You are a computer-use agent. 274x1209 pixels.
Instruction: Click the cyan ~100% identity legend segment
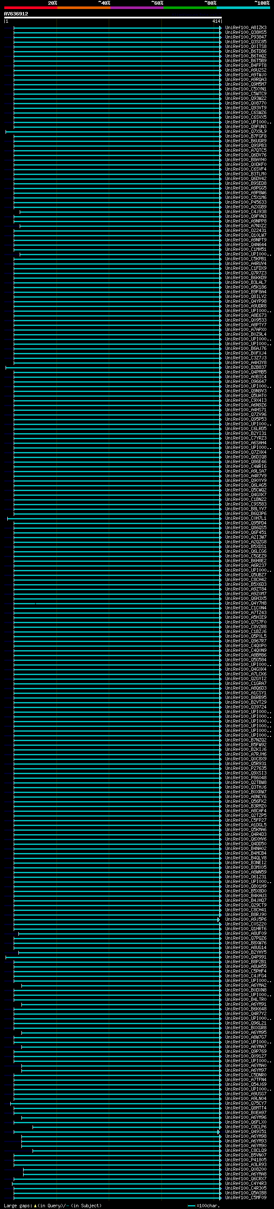243,8
